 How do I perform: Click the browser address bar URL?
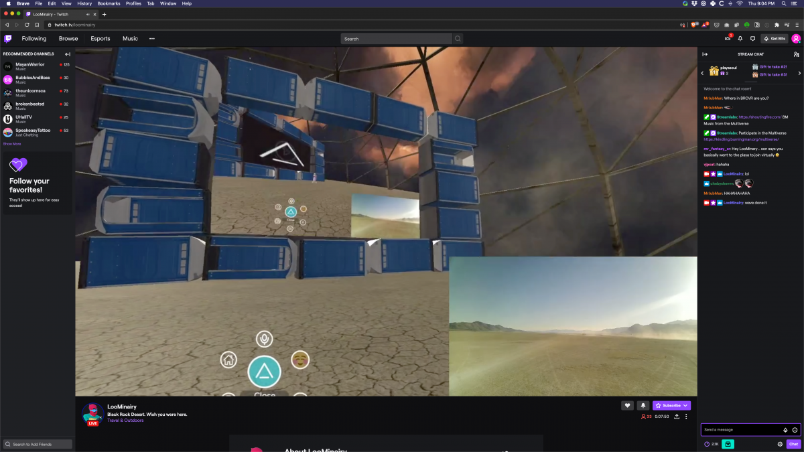point(75,25)
